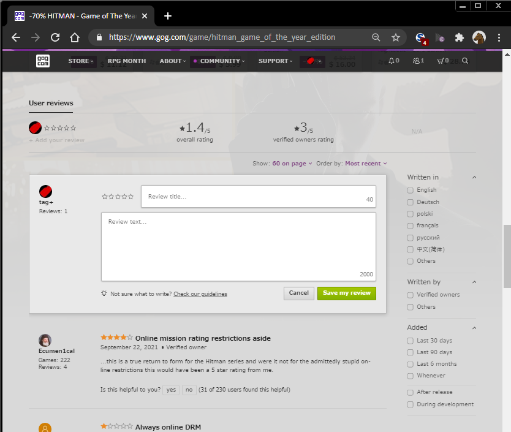
Task: Click the tag+ user avatar in review form
Action: pos(45,191)
